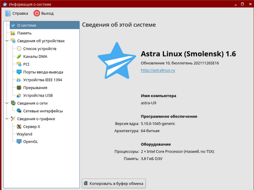Select the О системе tree item
This screenshot has height=190, width=254.
(x=27, y=25)
